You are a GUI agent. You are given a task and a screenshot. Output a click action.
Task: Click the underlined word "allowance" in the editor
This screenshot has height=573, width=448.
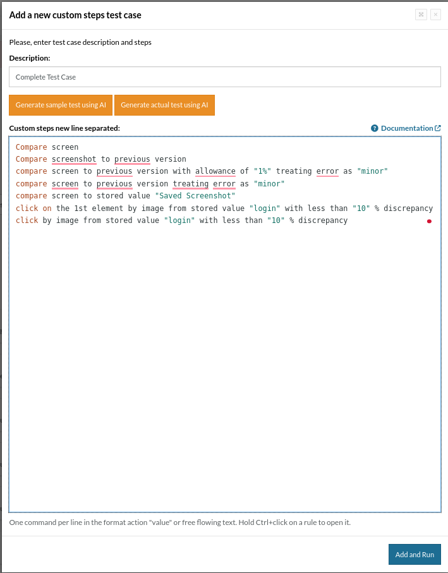tap(215, 171)
